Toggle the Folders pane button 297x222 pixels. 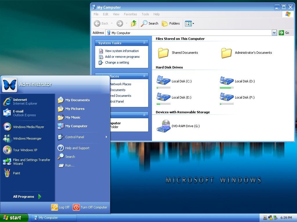171,23
